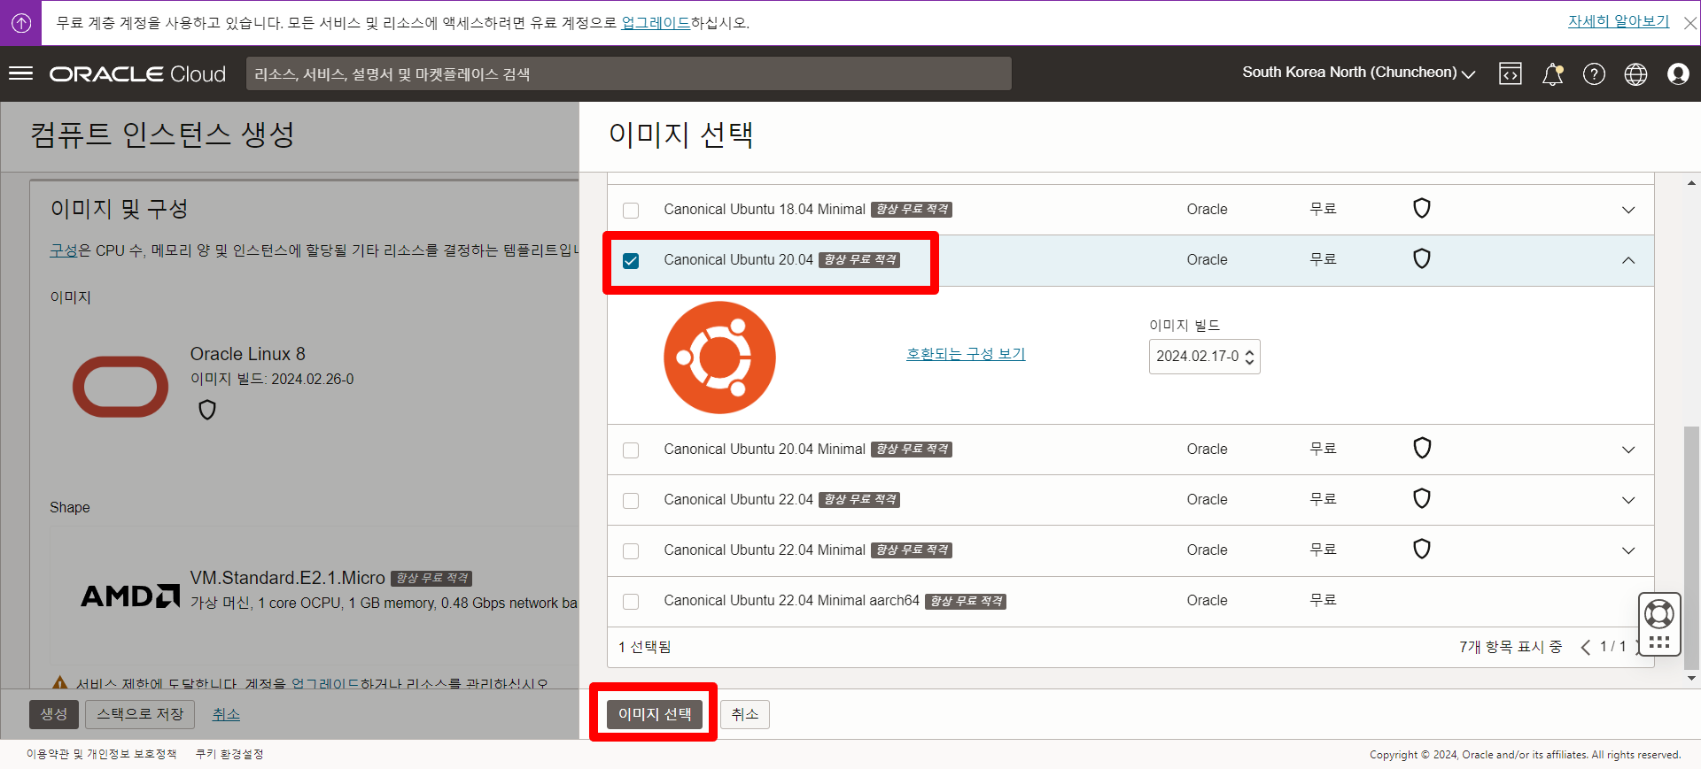Uncheck Canonical Ubuntu 20.04
This screenshot has width=1701, height=769.
coord(631,260)
